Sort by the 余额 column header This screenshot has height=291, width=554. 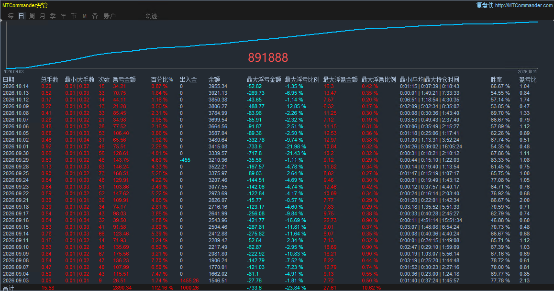point(214,79)
